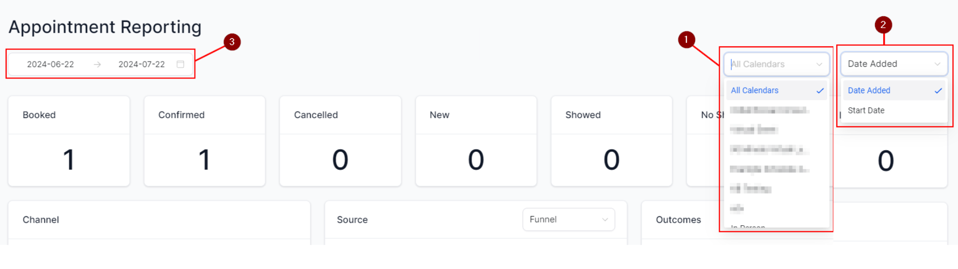Open the Booked appointments card
The image size is (958, 269).
[x=69, y=141]
